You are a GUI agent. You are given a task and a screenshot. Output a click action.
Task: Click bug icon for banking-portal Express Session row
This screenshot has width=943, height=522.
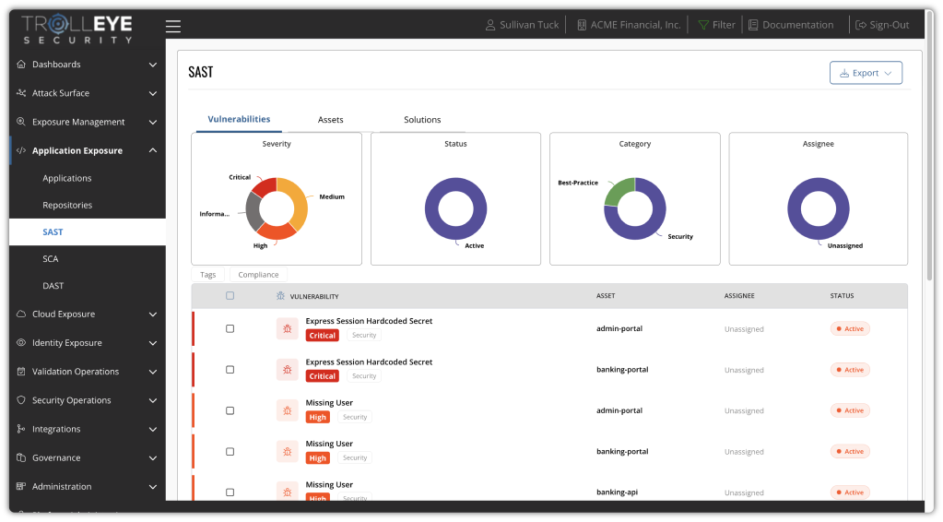click(x=288, y=370)
